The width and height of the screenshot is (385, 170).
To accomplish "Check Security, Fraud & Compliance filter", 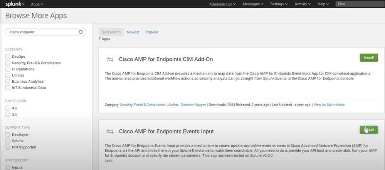I will 8,63.
